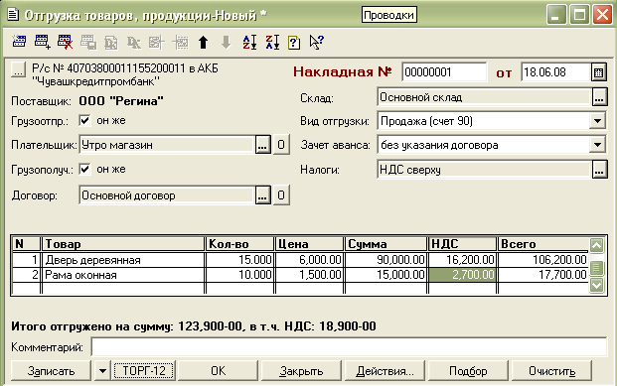Click the Всего cell 106,200.00
This screenshot has height=386, width=617.
point(543,260)
